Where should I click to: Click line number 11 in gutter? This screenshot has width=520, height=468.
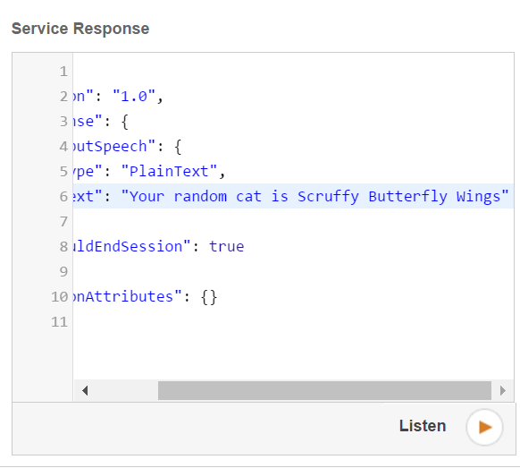click(x=59, y=322)
